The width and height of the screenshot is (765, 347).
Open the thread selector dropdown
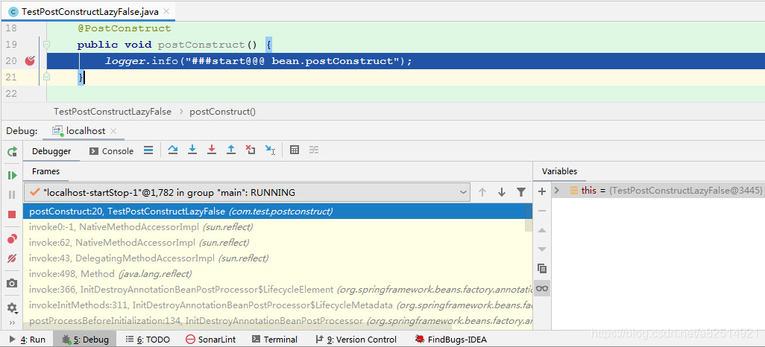[247, 193]
